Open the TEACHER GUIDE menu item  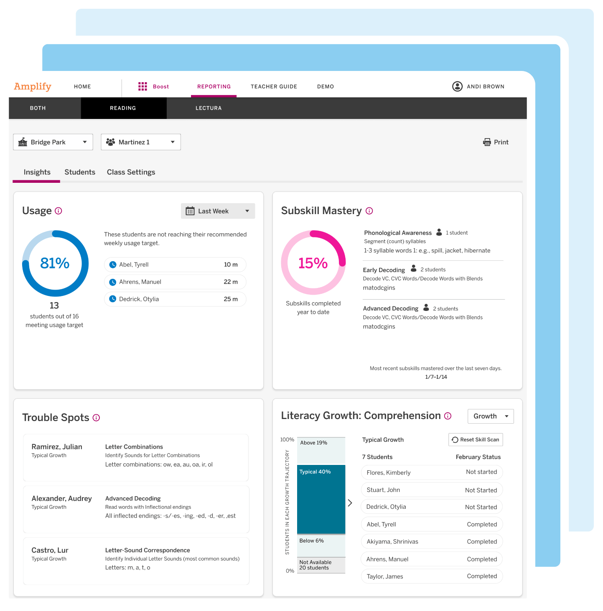coord(274,87)
